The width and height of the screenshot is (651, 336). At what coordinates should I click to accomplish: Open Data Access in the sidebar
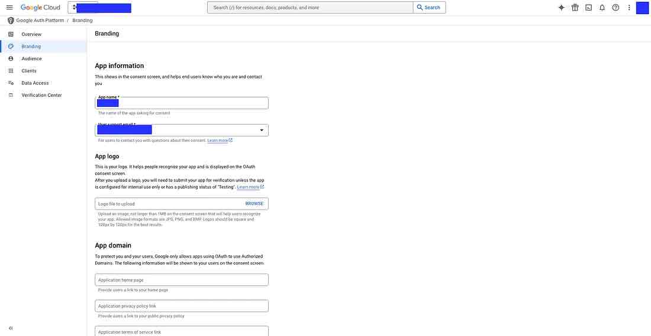44,83
